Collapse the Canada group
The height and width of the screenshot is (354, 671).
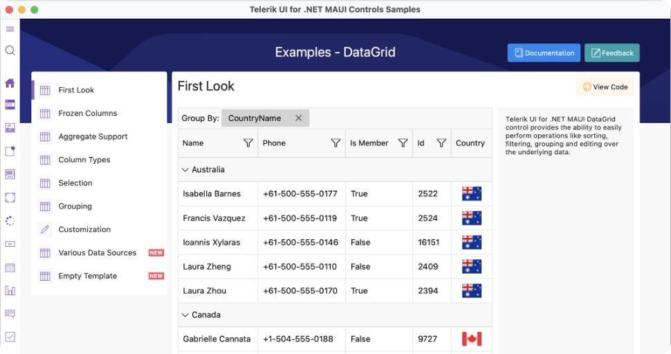click(185, 315)
